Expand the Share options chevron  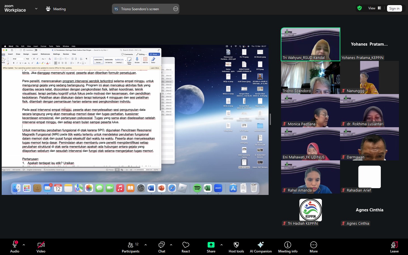(222, 245)
